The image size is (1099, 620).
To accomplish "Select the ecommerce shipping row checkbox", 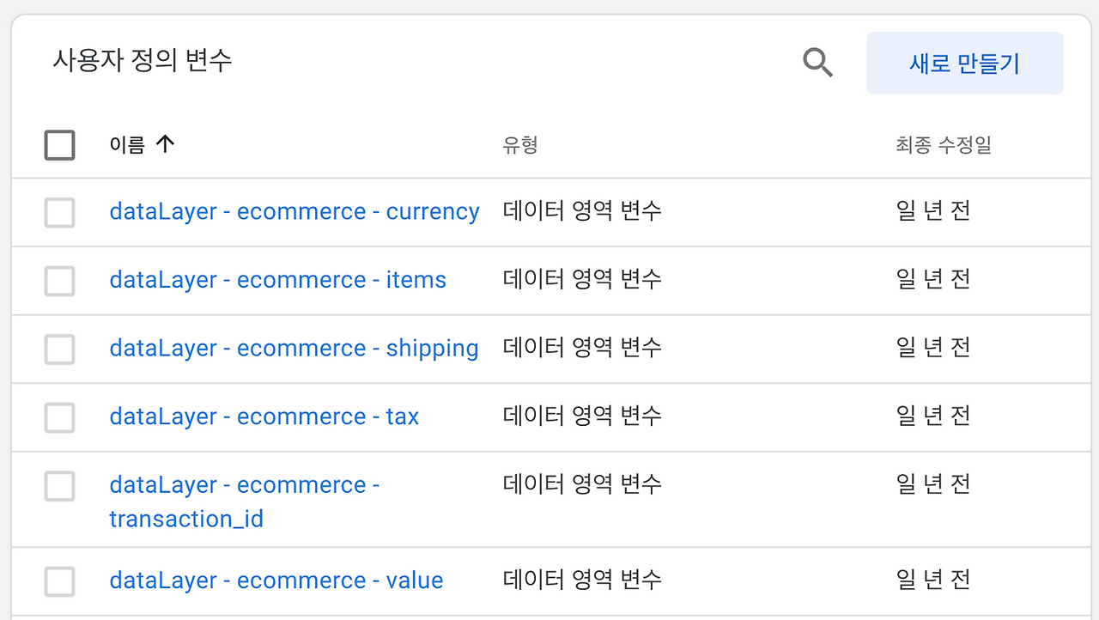I will pos(59,349).
